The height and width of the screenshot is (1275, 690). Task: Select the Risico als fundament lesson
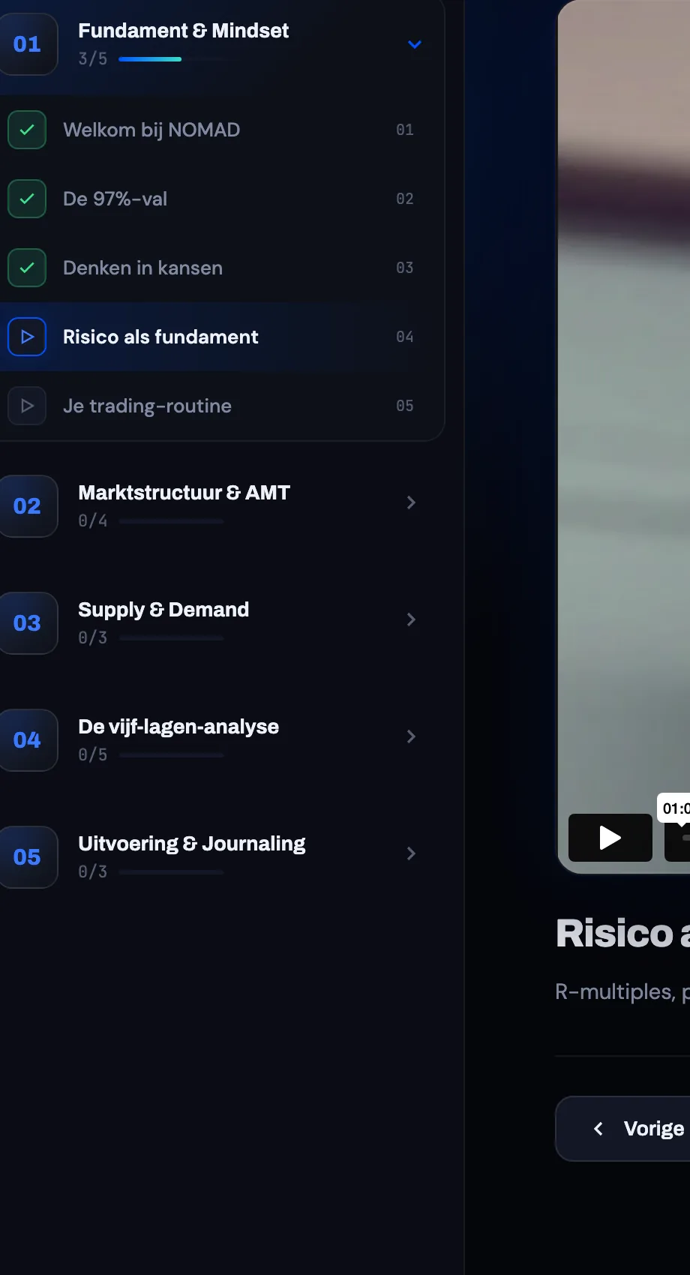[x=222, y=337]
